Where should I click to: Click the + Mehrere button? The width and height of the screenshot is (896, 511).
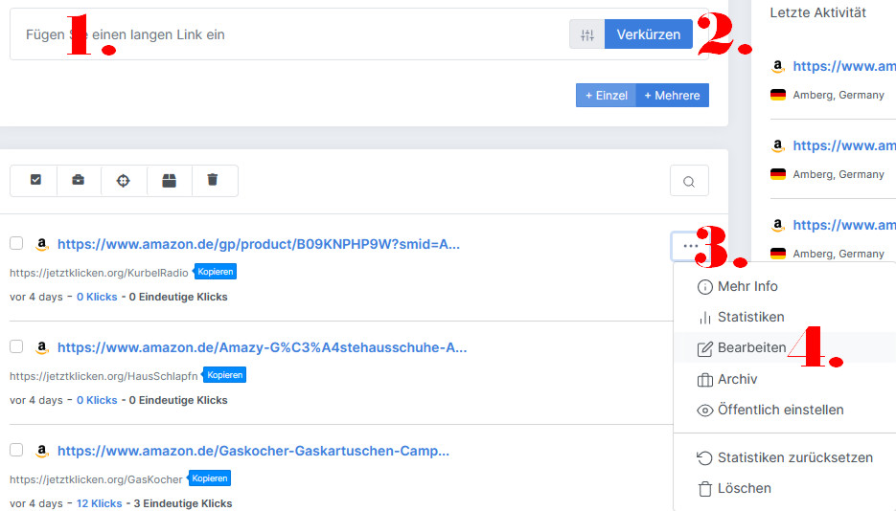(x=672, y=96)
